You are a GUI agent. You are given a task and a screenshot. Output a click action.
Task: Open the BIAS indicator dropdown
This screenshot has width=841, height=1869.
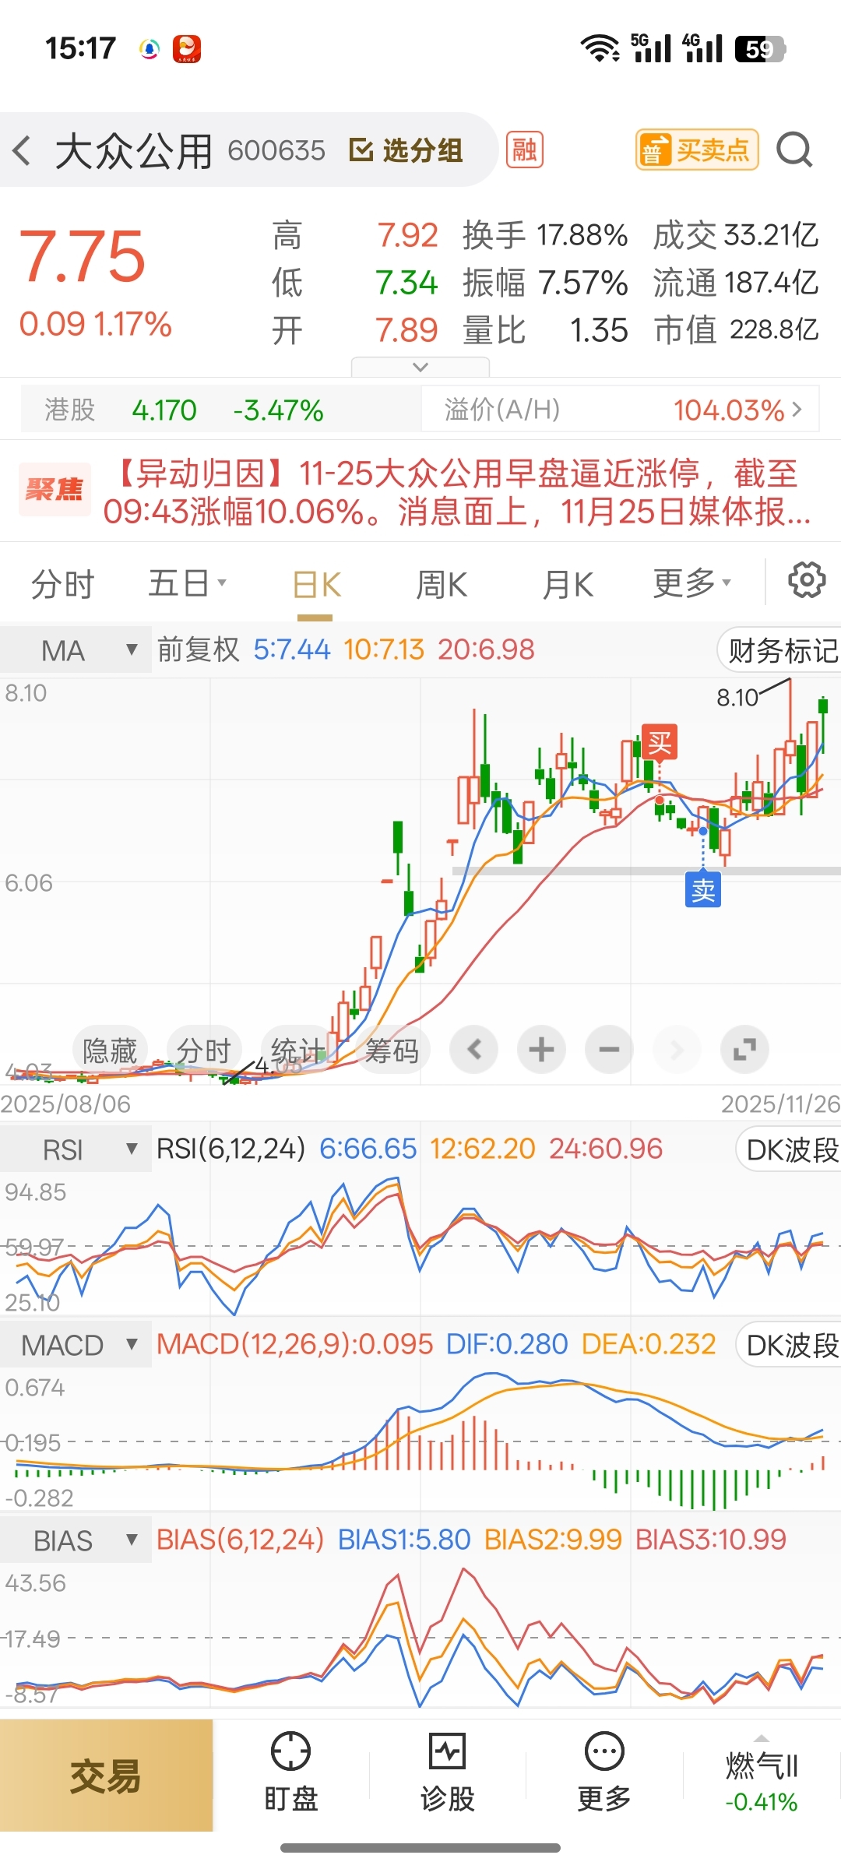(76, 1540)
